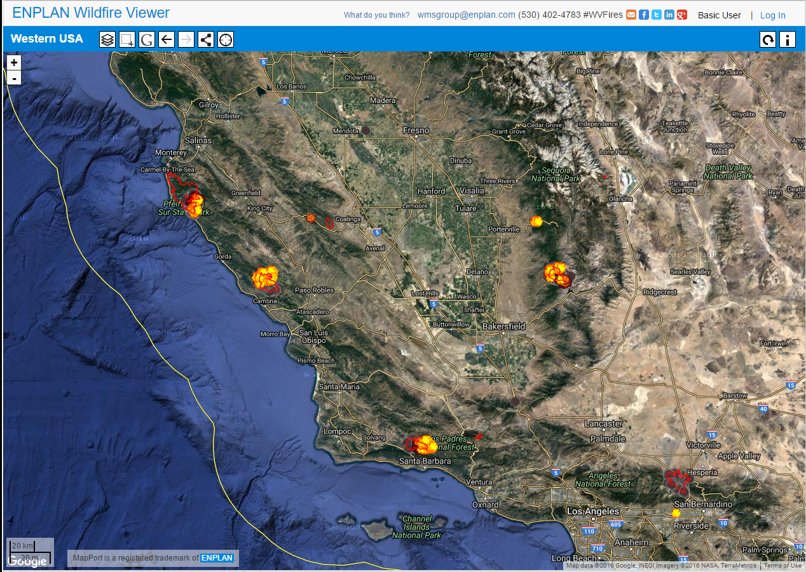Click the Santa Barbara city label

click(425, 461)
